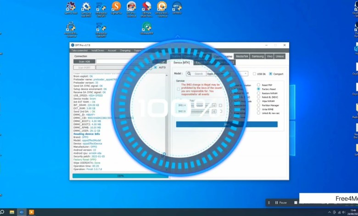Launch the DFTPRO desktop icon
The width and height of the screenshot is (358, 216).
[x=177, y=7]
